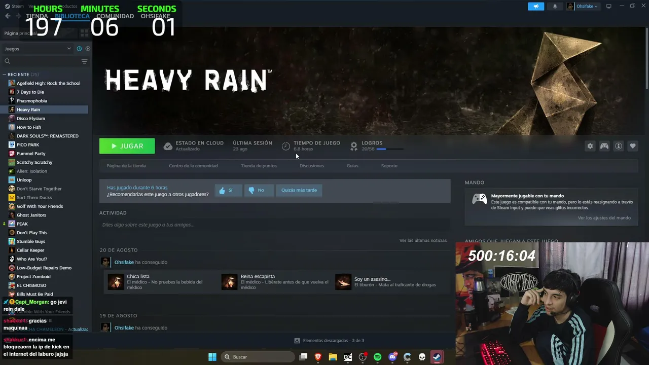Click the green JUGAR play button
This screenshot has width=649, height=365.
pos(127,146)
